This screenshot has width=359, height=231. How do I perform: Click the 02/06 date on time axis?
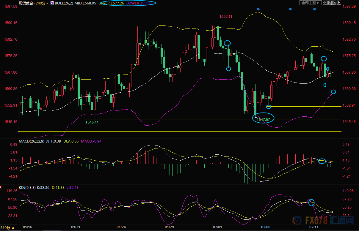265,227
